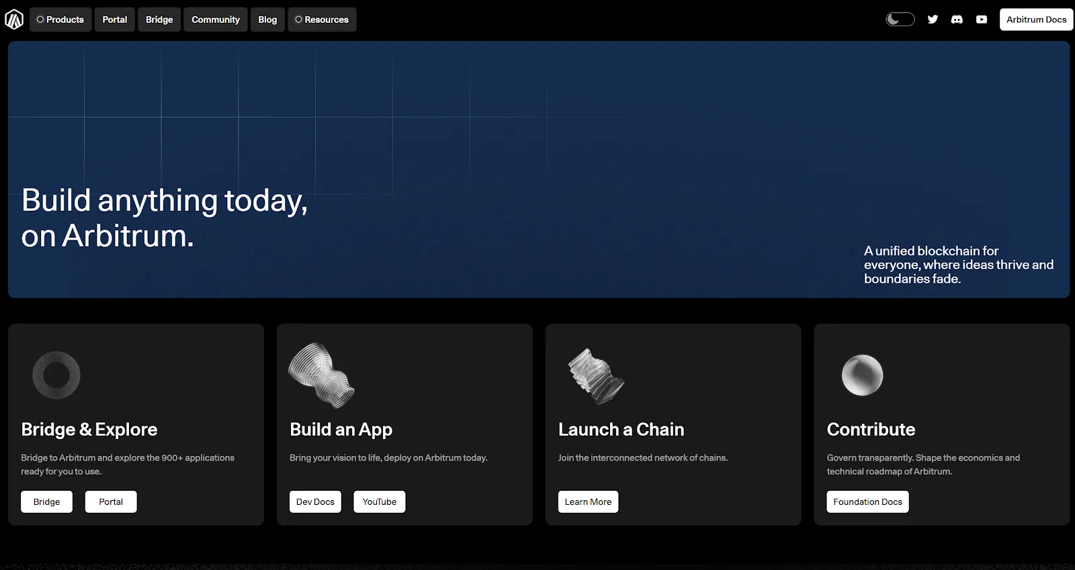Screen dimensions: 1075x570
Task: Open the Foundation Docs button
Action: tap(867, 502)
